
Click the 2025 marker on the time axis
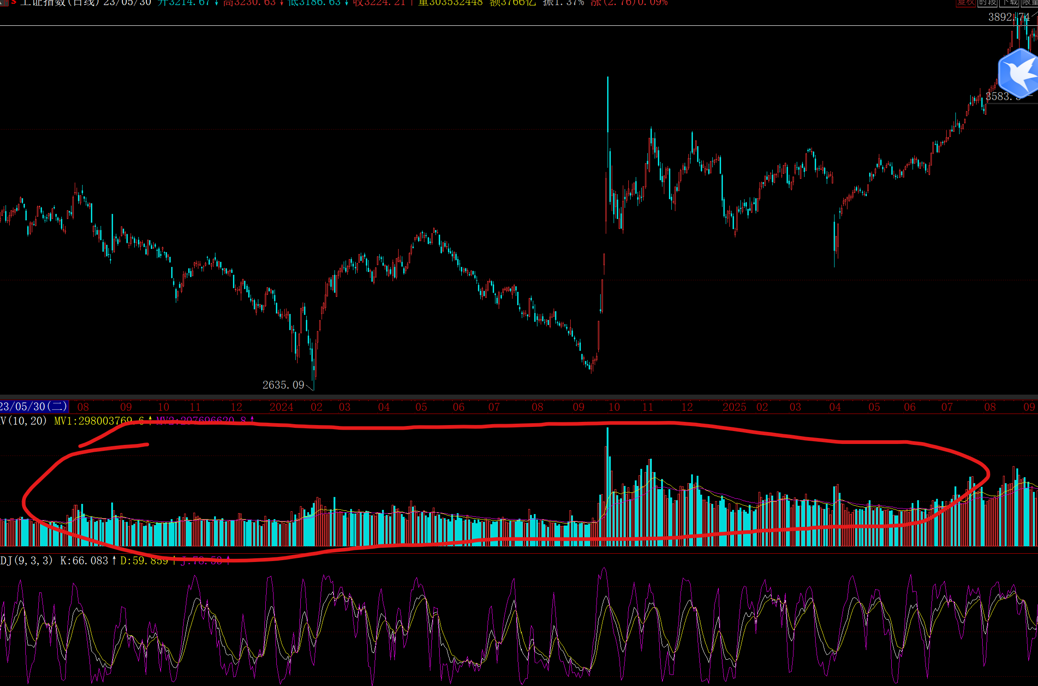point(734,407)
